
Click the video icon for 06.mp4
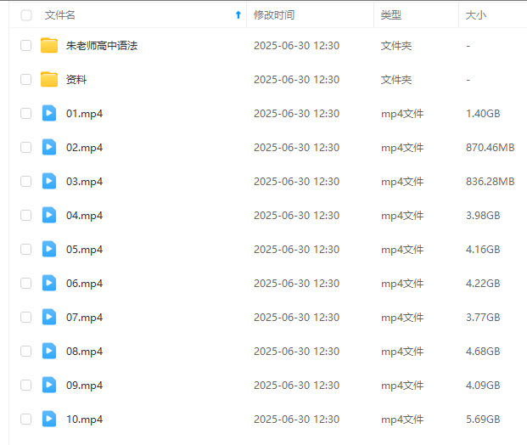tap(49, 283)
